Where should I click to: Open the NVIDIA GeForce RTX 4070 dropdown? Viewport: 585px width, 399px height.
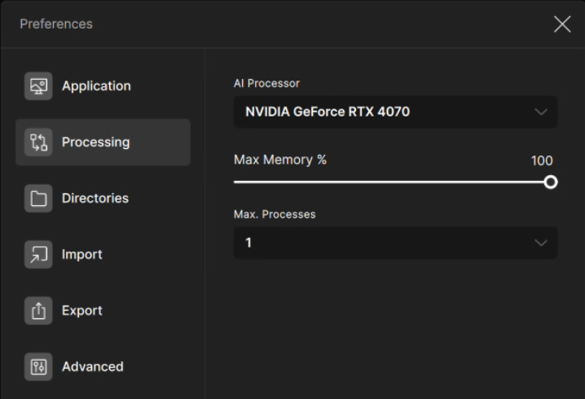(x=383, y=112)
